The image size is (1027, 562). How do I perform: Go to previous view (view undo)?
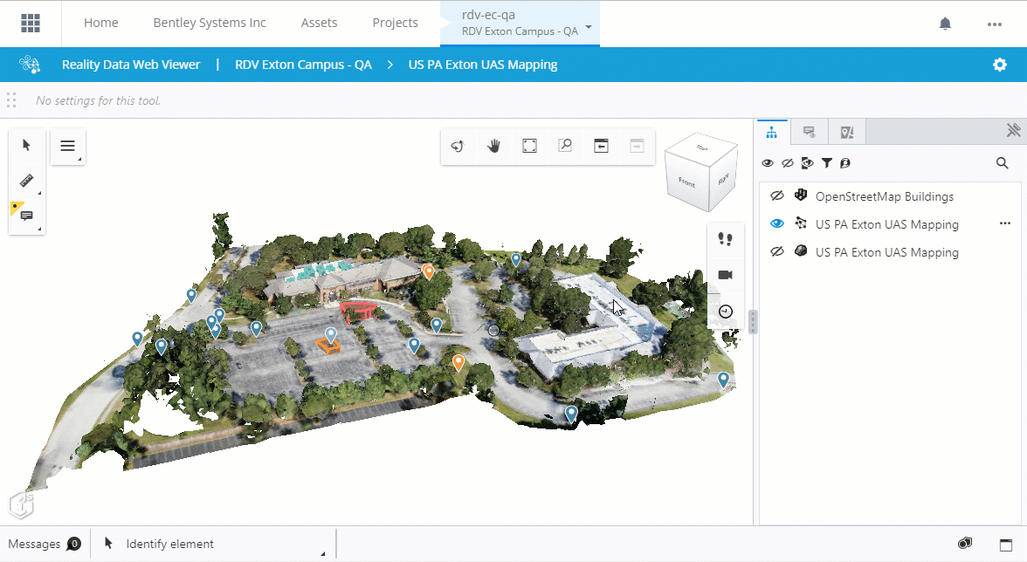[601, 146]
